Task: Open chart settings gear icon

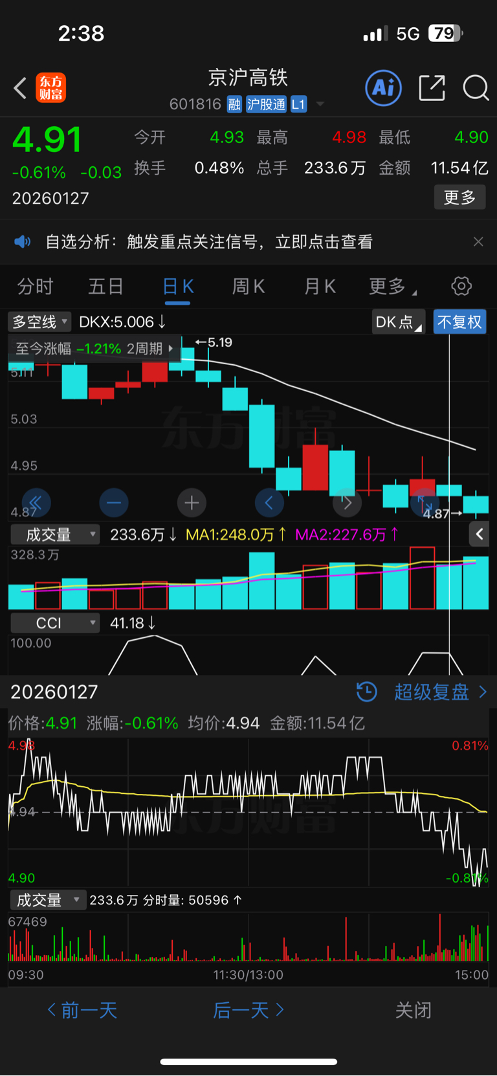Action: tap(461, 286)
